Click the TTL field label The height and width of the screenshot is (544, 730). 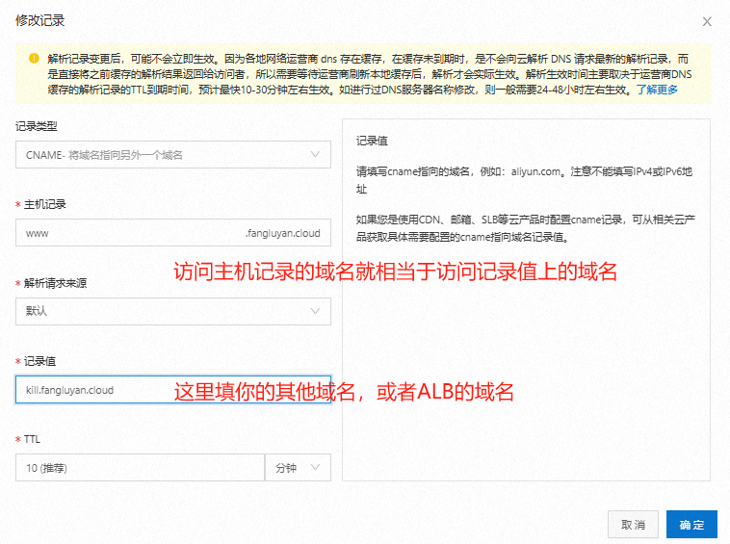32,439
